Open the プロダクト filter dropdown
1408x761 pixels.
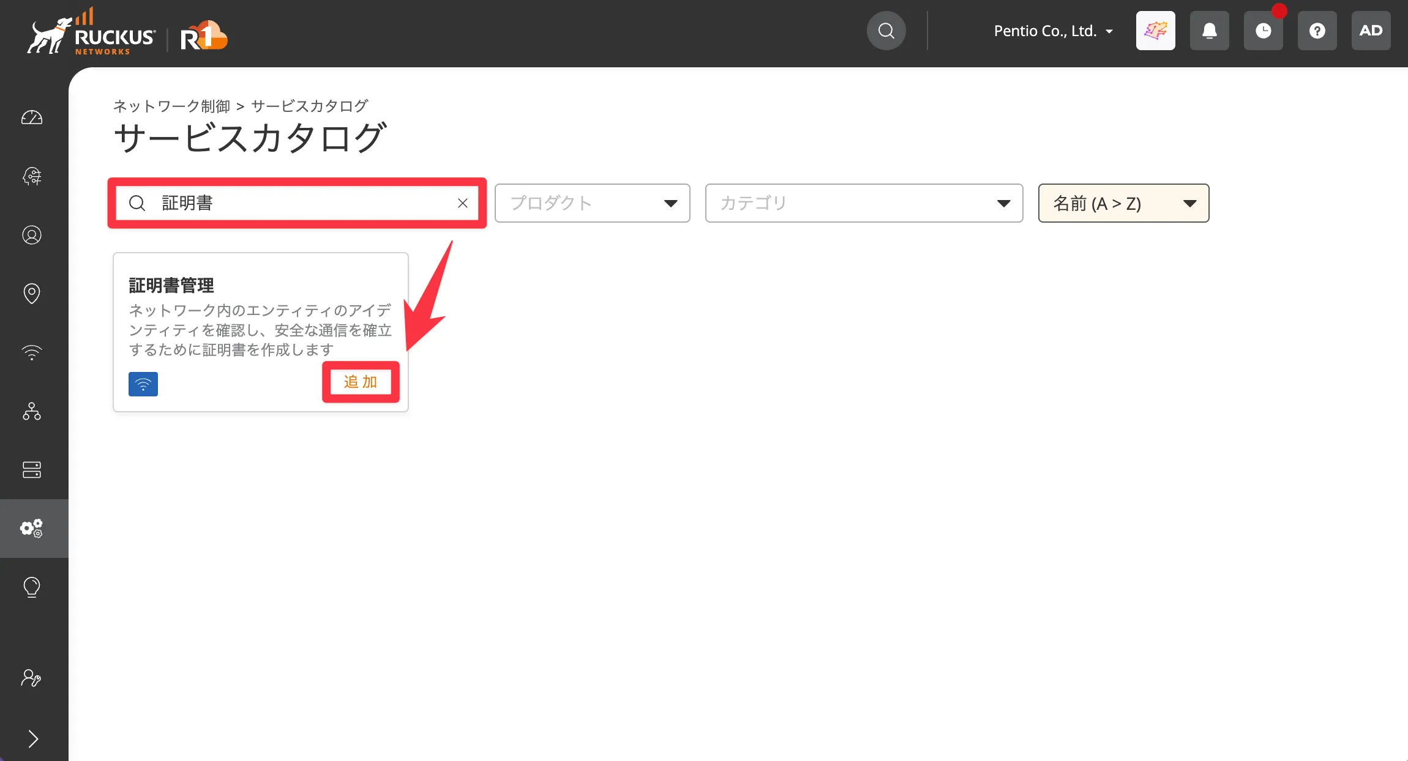tap(593, 203)
